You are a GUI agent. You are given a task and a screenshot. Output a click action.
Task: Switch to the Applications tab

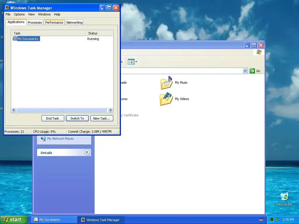point(16,22)
